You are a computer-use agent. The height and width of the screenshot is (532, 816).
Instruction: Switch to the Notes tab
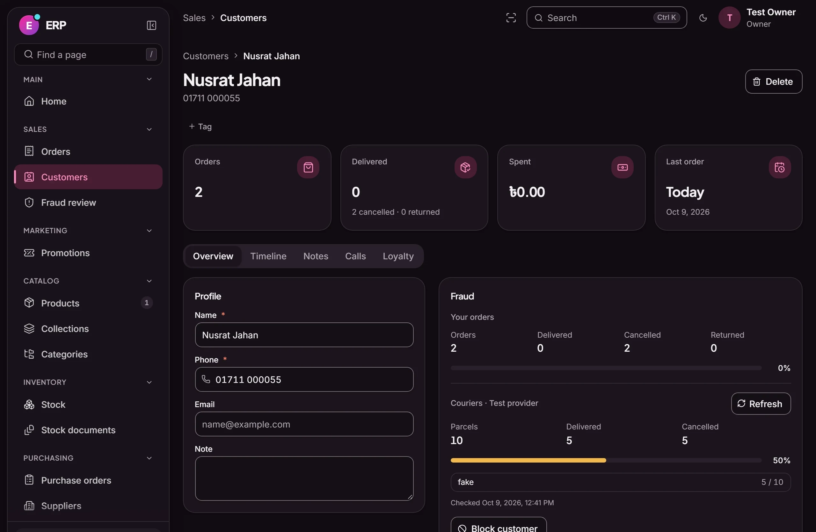pos(316,256)
